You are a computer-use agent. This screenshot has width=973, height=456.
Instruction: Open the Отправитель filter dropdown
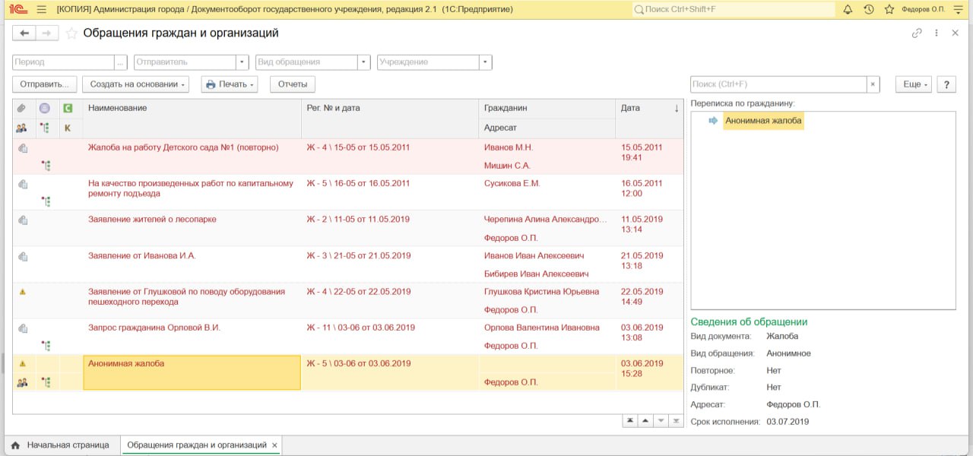point(242,62)
